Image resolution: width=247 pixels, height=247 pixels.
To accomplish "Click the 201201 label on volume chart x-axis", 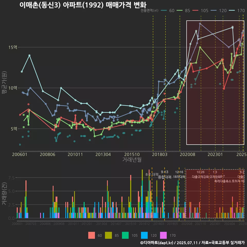I will tap(87, 224).
